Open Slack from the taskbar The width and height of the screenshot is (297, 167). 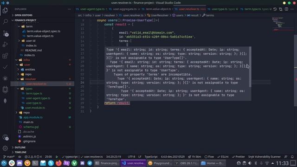pyautogui.click(x=12, y=163)
